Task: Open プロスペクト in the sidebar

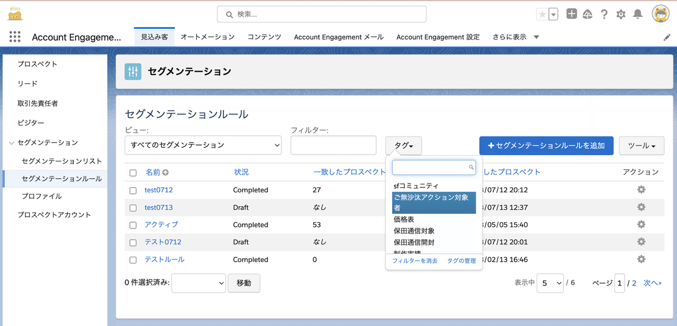Action: [x=37, y=64]
